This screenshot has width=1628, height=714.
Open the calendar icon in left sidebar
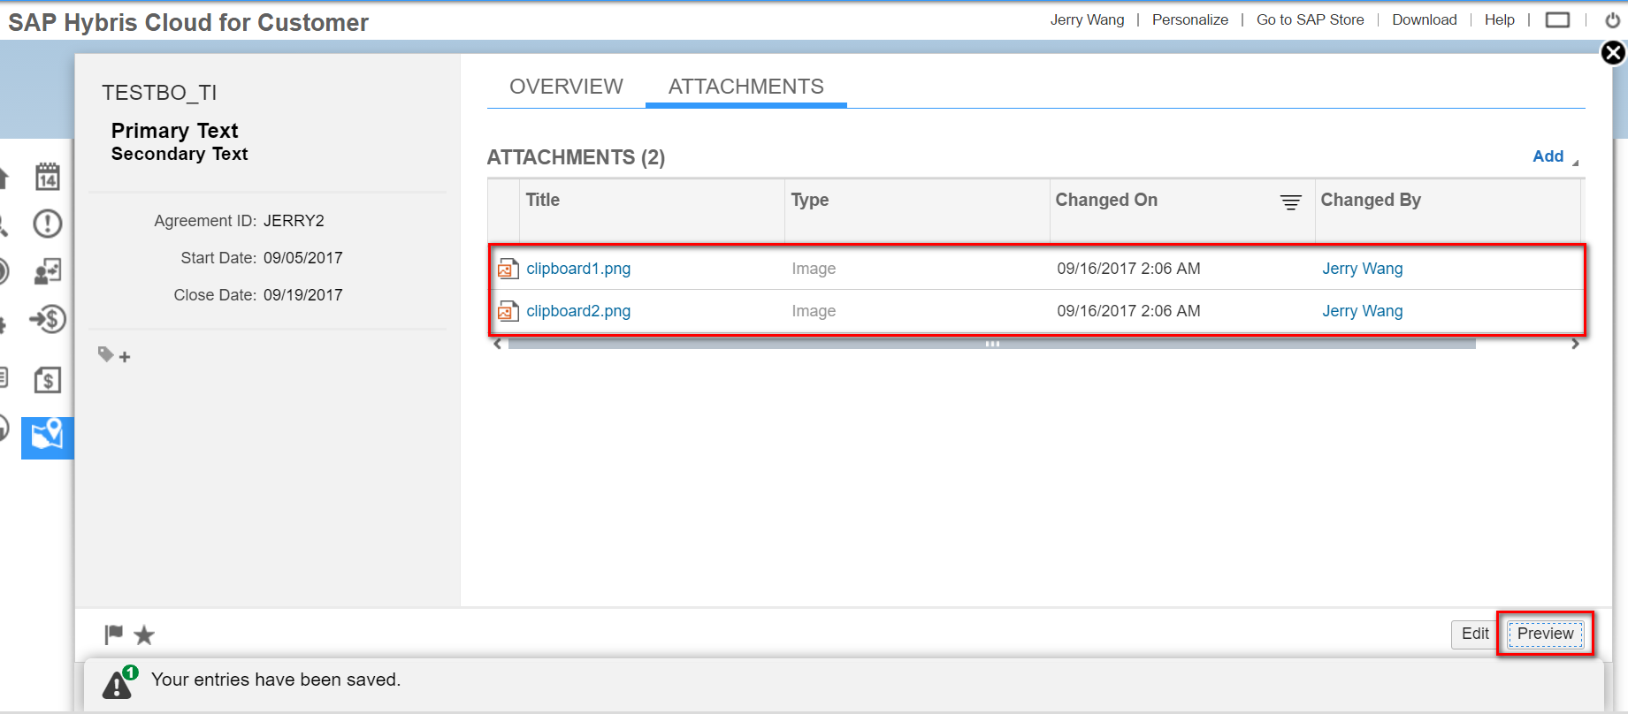click(x=48, y=177)
